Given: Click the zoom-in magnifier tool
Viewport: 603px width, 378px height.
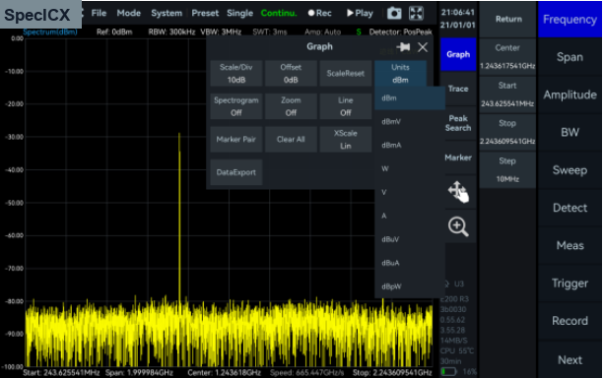Looking at the screenshot, I should (x=458, y=226).
